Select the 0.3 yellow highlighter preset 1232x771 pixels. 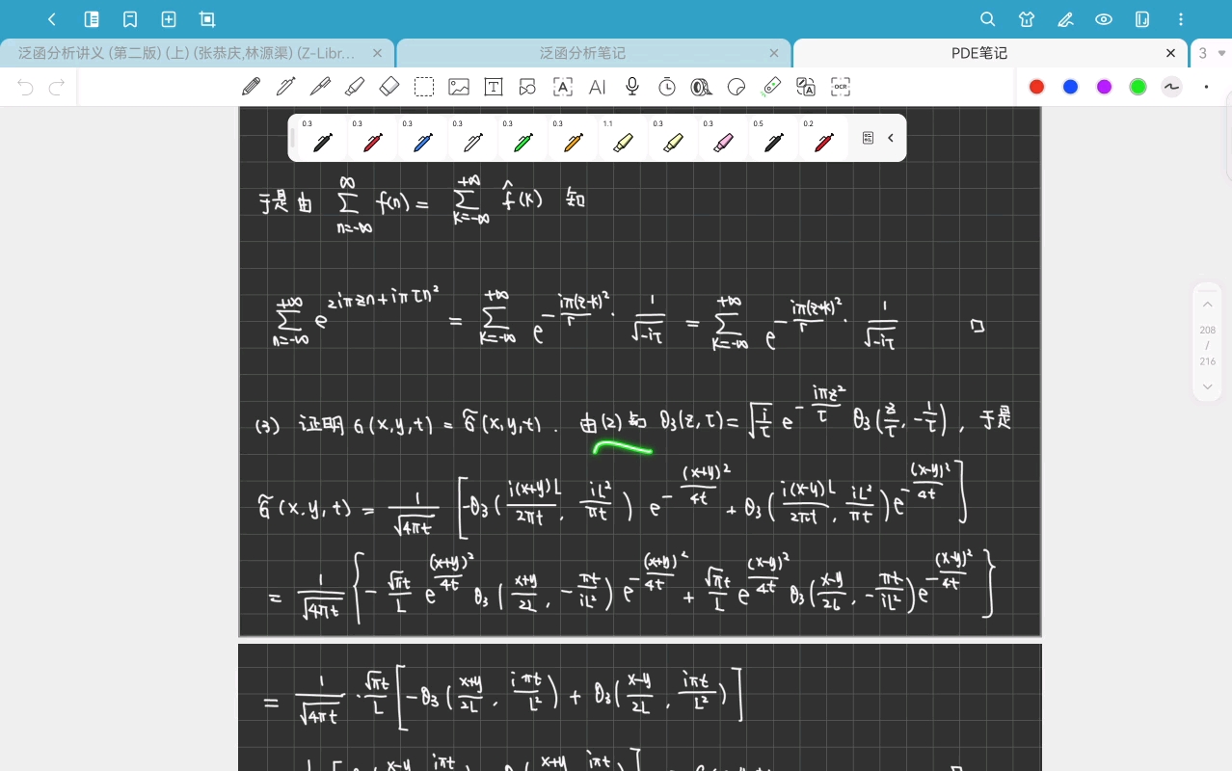(x=673, y=139)
